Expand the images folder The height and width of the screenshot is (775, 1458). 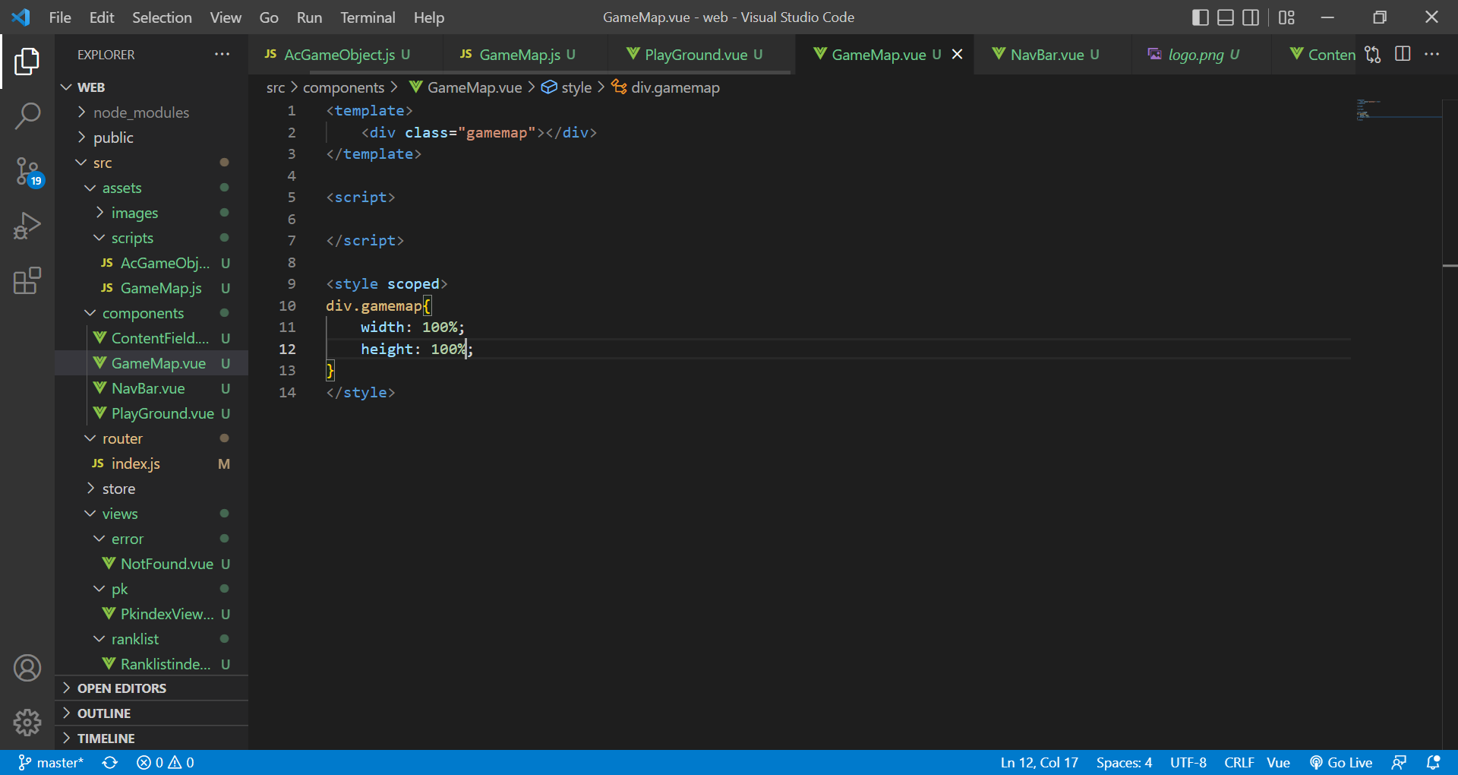[151, 213]
